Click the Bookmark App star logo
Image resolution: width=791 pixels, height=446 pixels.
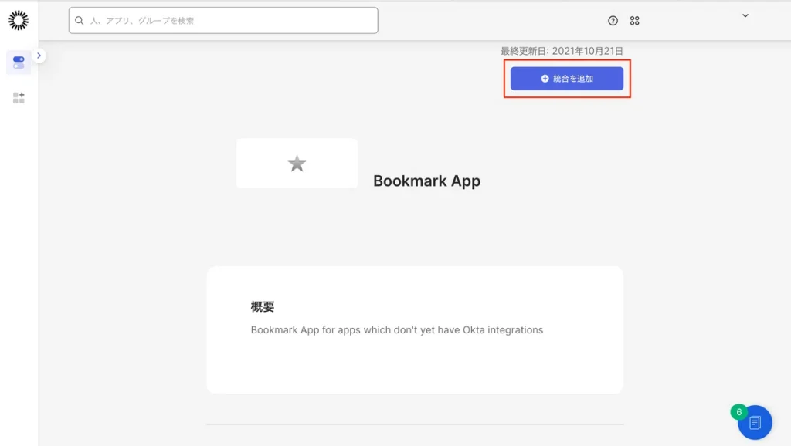coord(297,164)
